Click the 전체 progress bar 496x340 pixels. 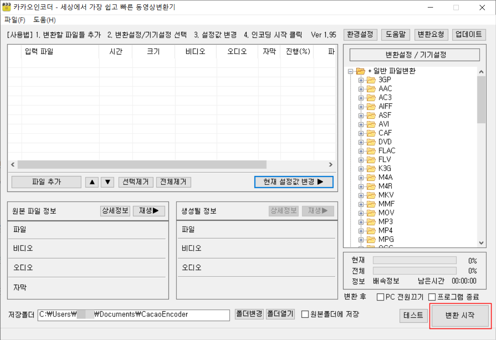coord(415,271)
